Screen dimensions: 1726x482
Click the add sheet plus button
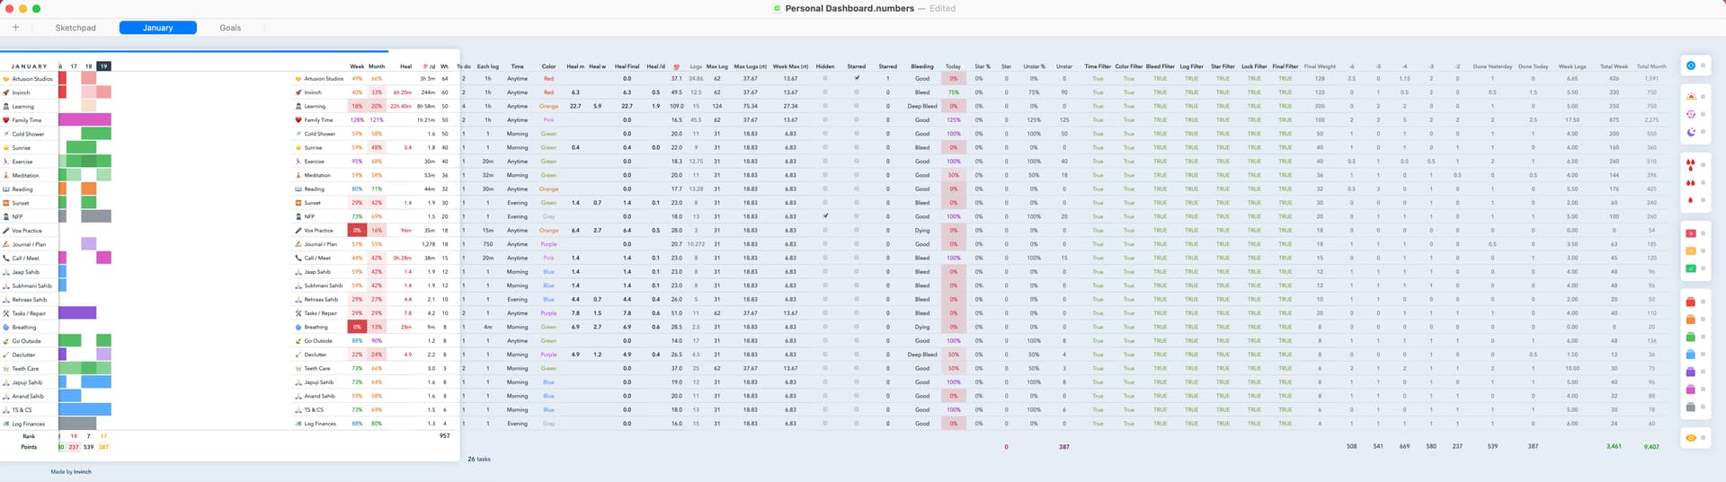coord(15,28)
